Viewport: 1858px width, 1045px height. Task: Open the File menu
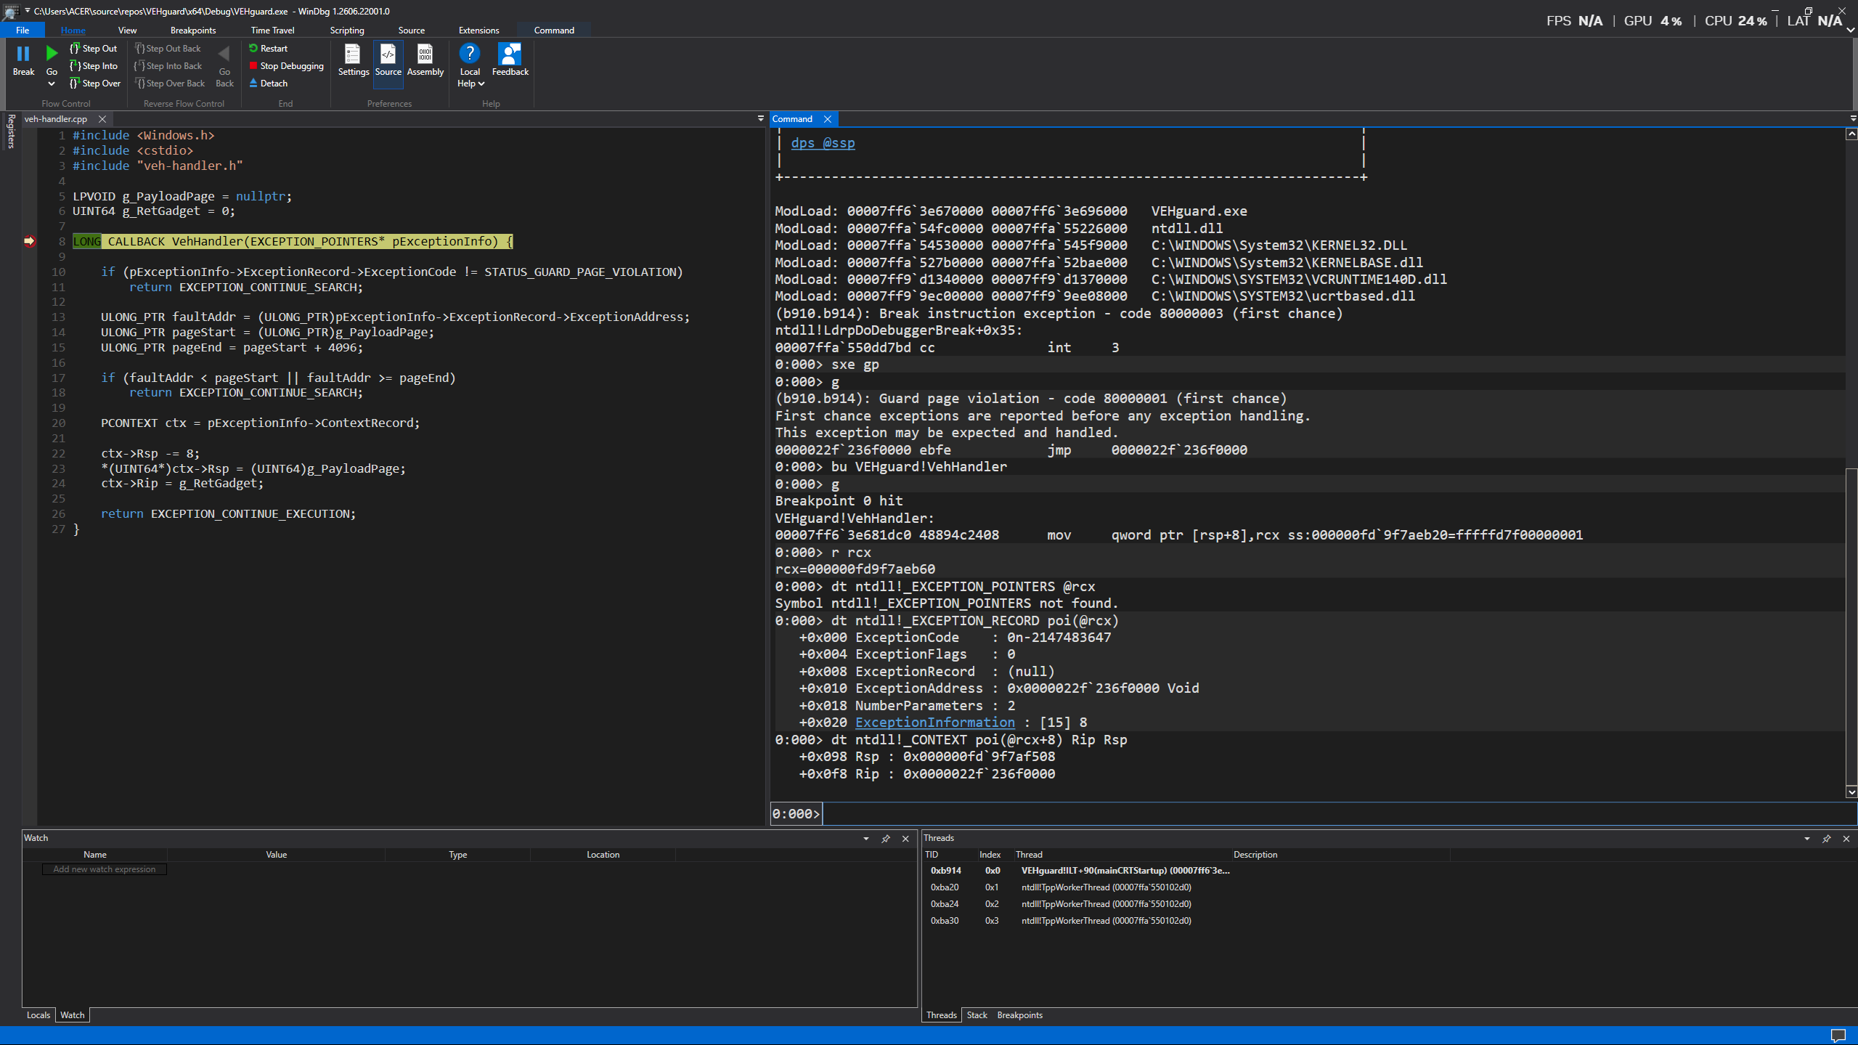coord(23,30)
